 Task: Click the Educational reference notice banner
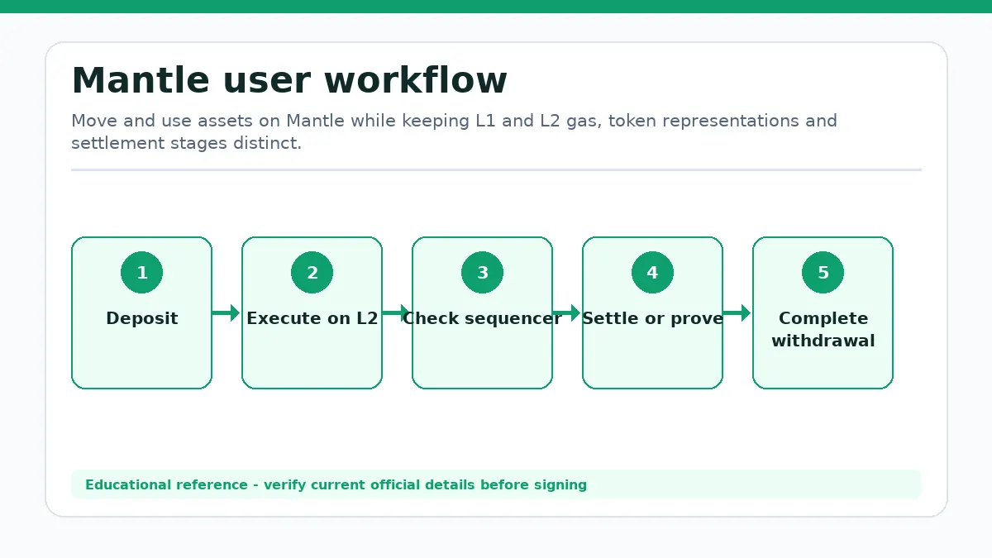click(x=496, y=484)
